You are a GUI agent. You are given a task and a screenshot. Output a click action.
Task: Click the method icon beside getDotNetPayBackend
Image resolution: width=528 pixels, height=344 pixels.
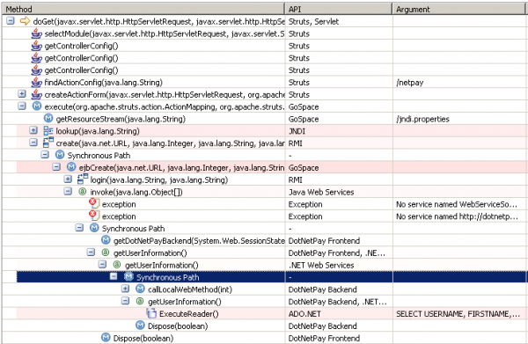[106, 240]
